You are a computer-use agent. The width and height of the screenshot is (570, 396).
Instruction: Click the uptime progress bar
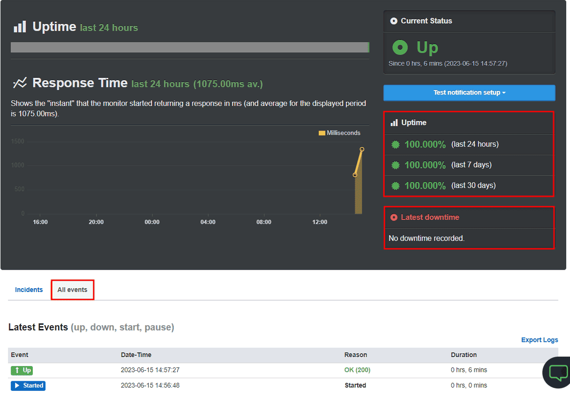(190, 47)
